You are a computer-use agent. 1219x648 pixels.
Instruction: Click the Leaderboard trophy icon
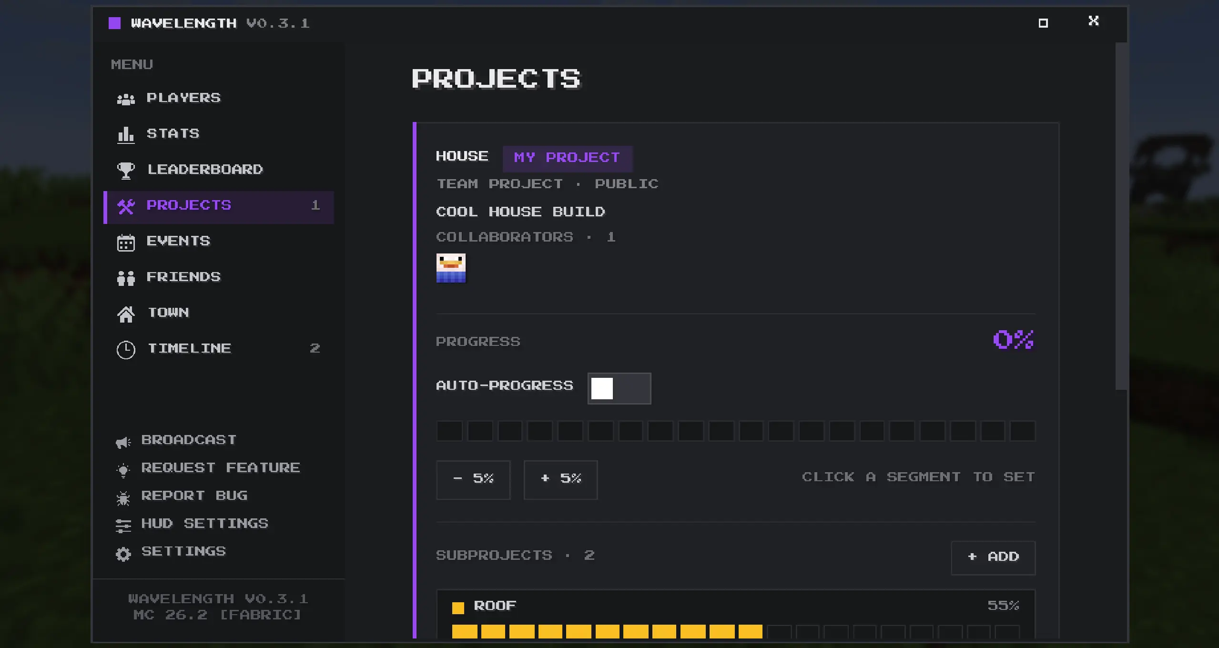pyautogui.click(x=126, y=171)
